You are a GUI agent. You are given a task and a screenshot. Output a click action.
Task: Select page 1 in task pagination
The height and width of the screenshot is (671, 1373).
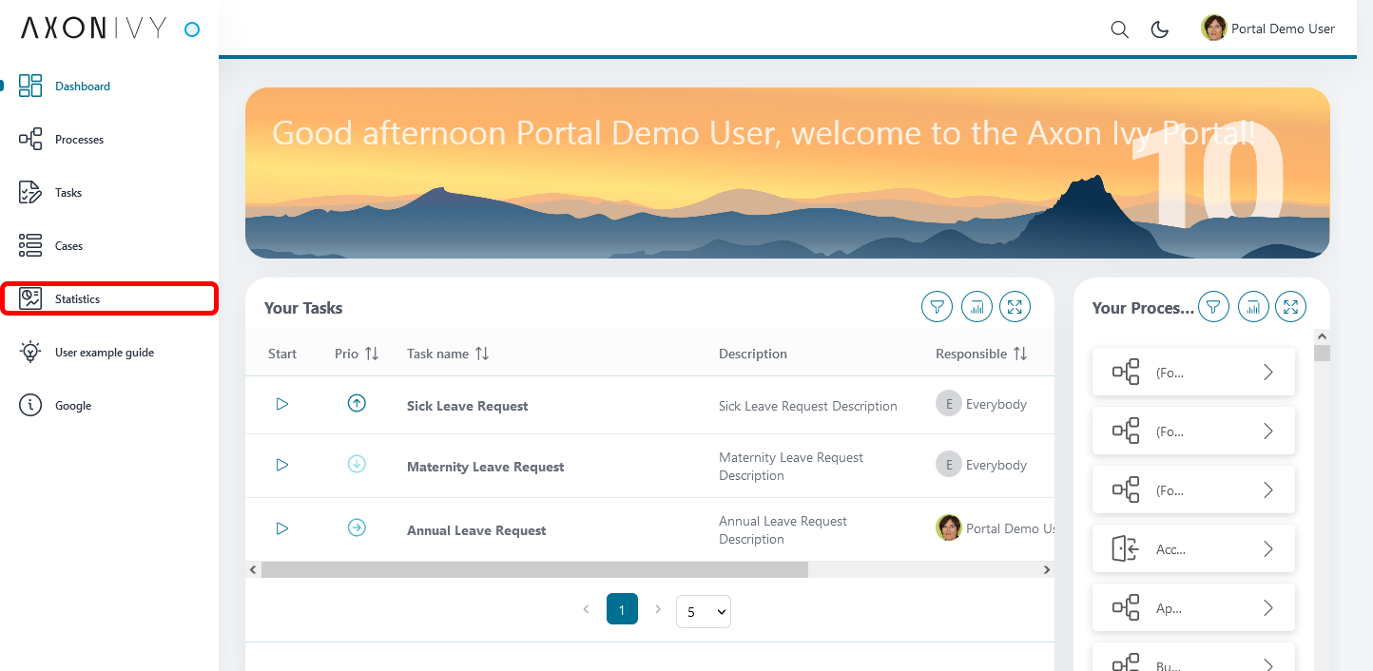pyautogui.click(x=622, y=609)
